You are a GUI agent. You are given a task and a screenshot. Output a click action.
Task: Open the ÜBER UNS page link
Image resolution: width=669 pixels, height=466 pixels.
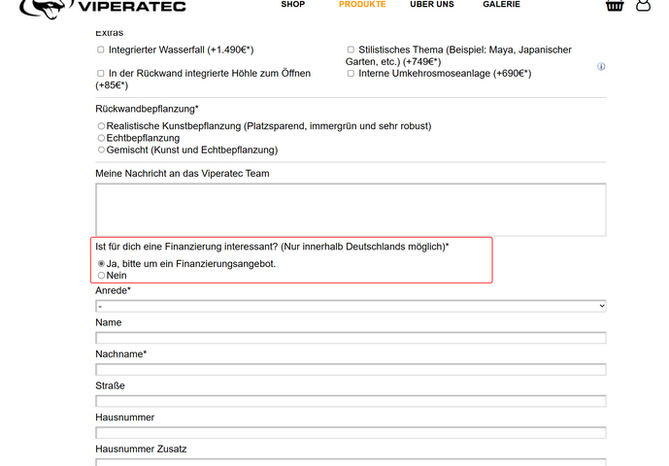(x=432, y=5)
